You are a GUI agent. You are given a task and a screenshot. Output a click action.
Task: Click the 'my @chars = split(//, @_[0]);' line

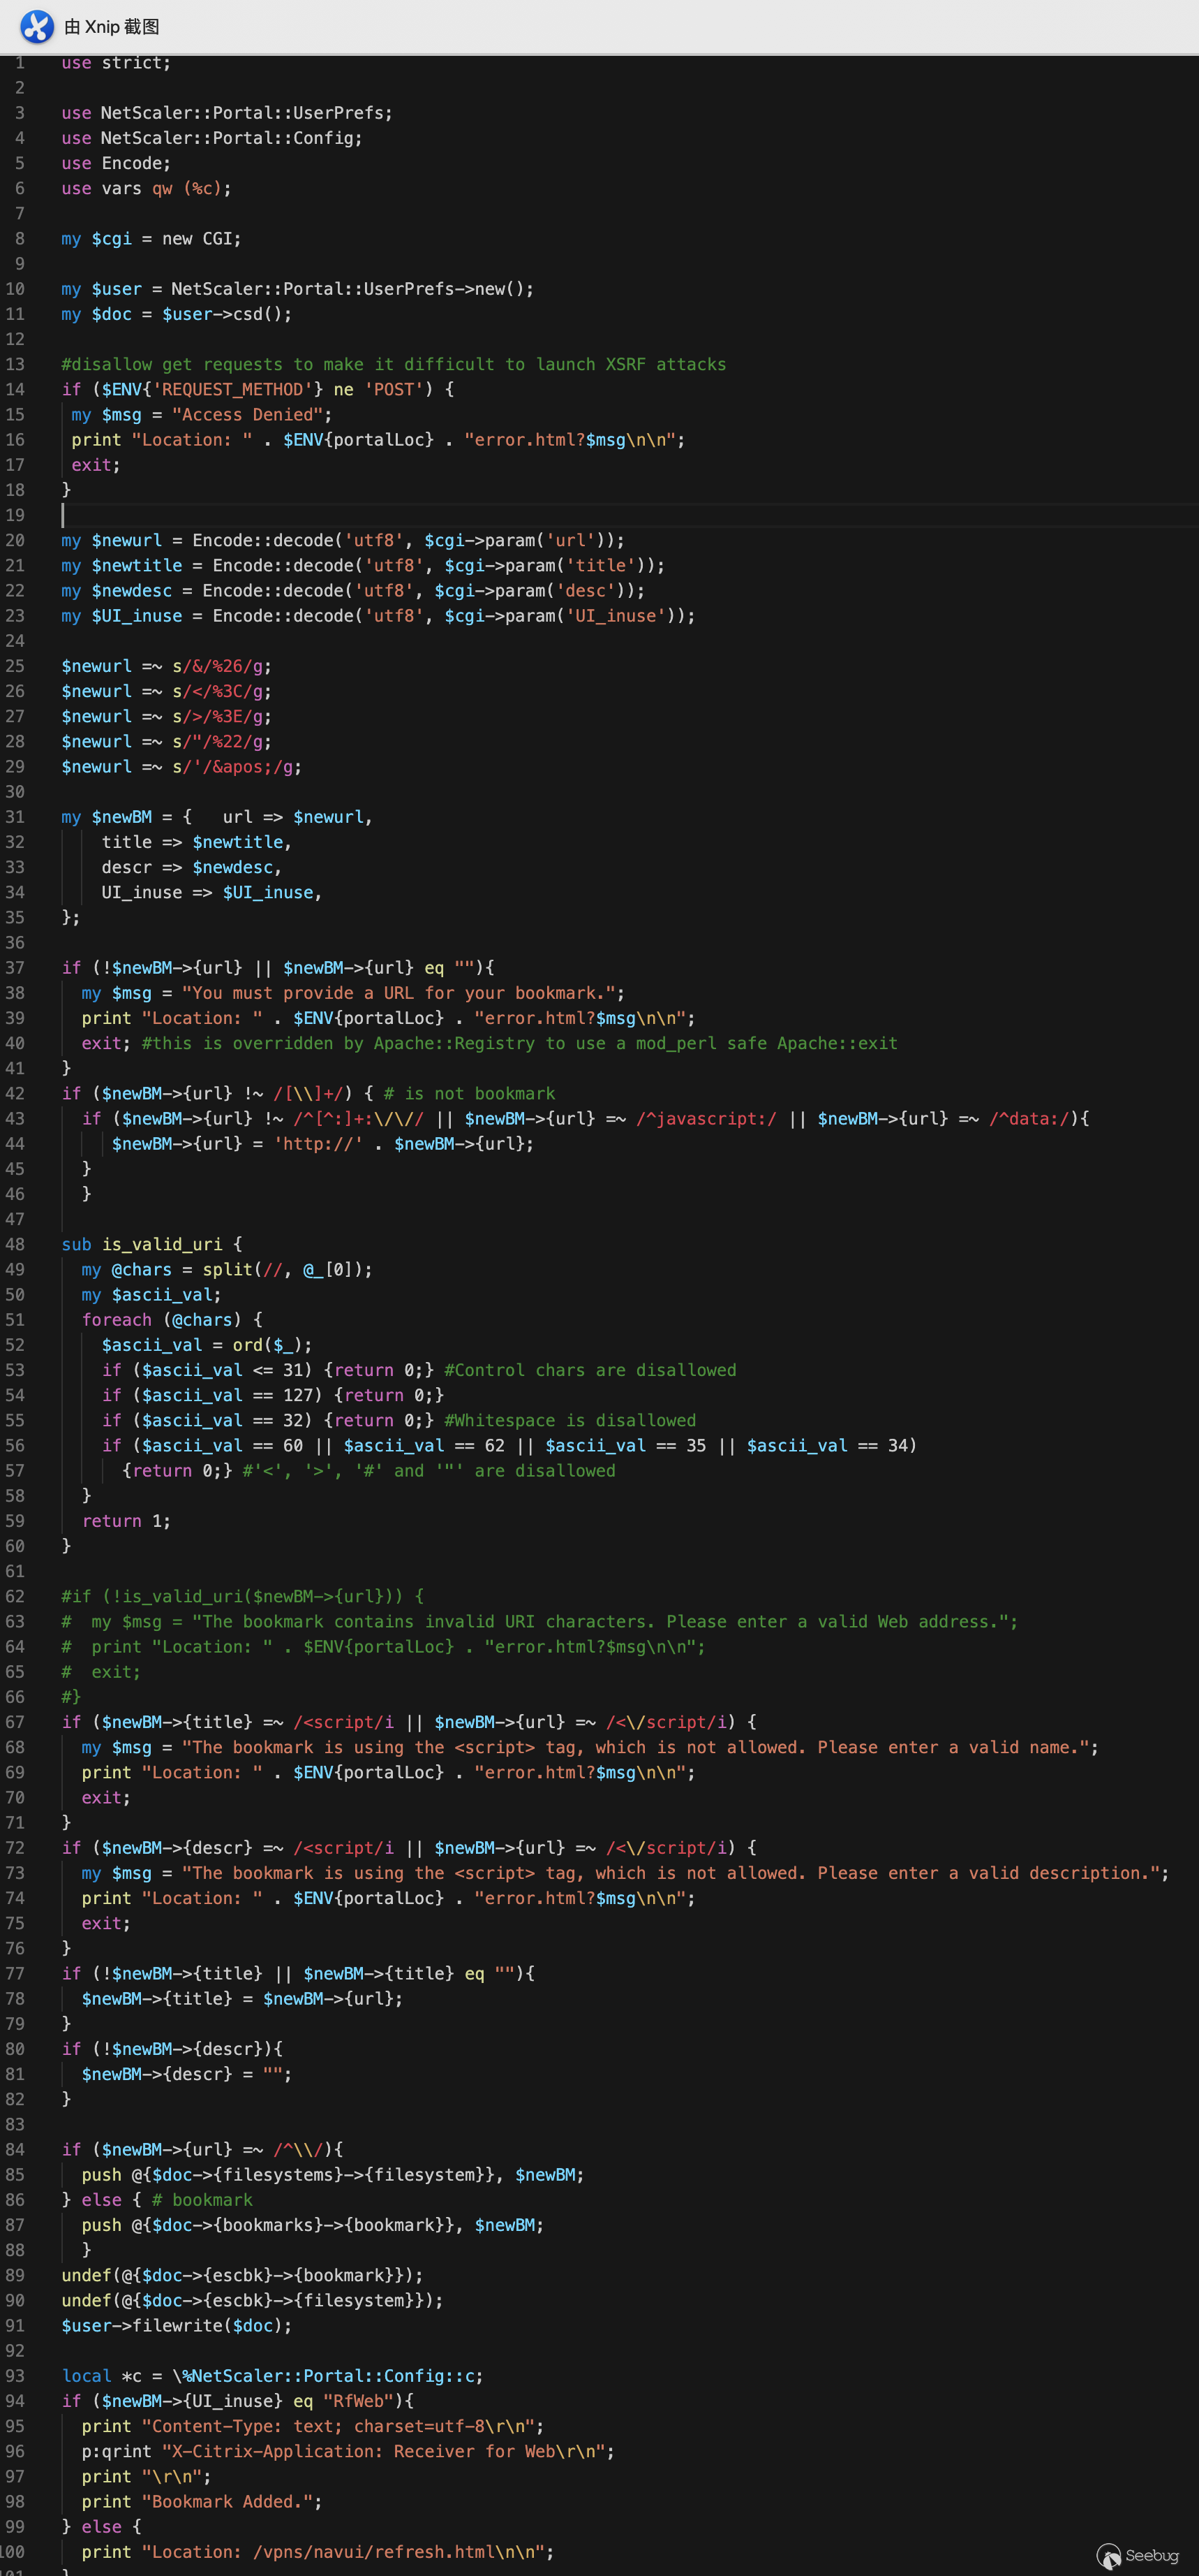click(x=227, y=1269)
